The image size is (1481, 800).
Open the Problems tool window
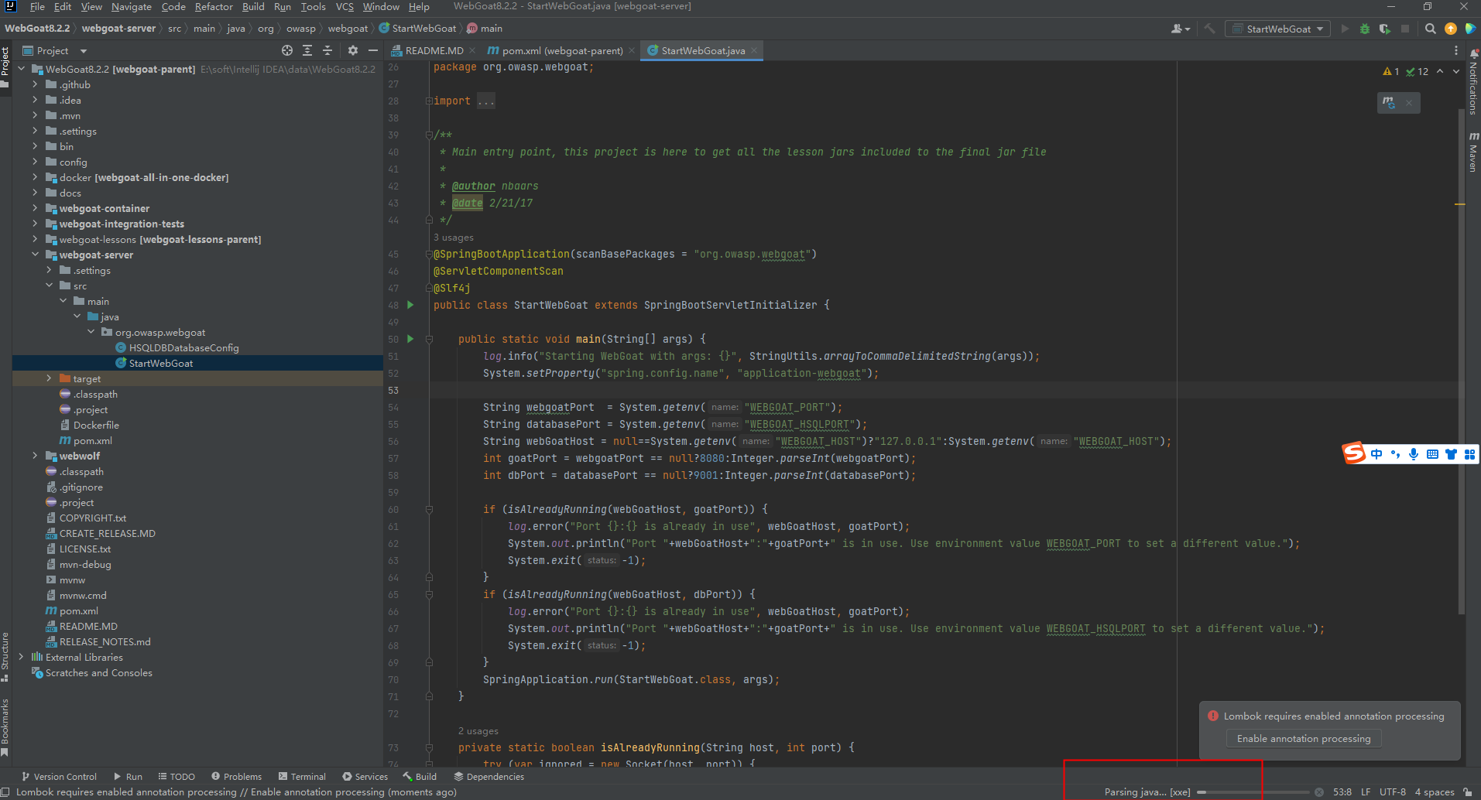(x=237, y=776)
